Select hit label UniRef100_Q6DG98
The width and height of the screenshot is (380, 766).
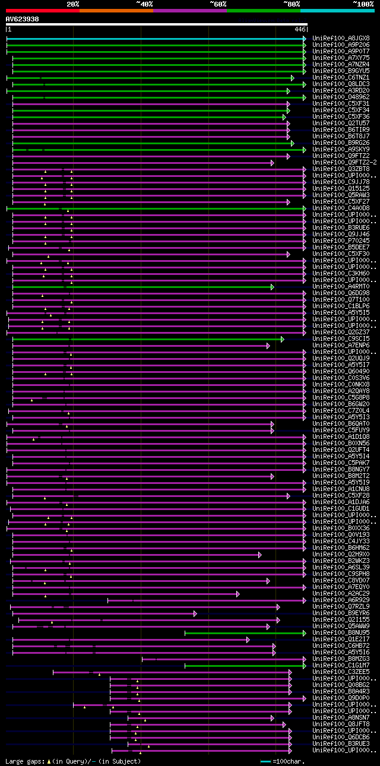[341, 293]
